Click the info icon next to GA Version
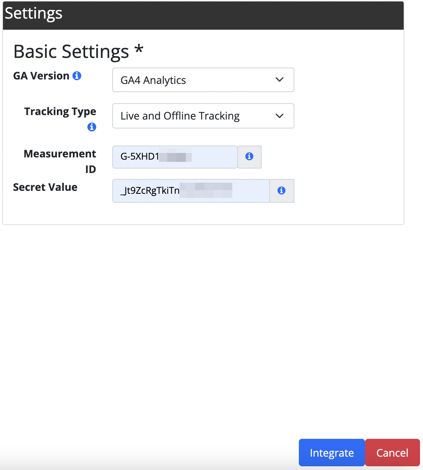This screenshot has width=423, height=470. [77, 76]
